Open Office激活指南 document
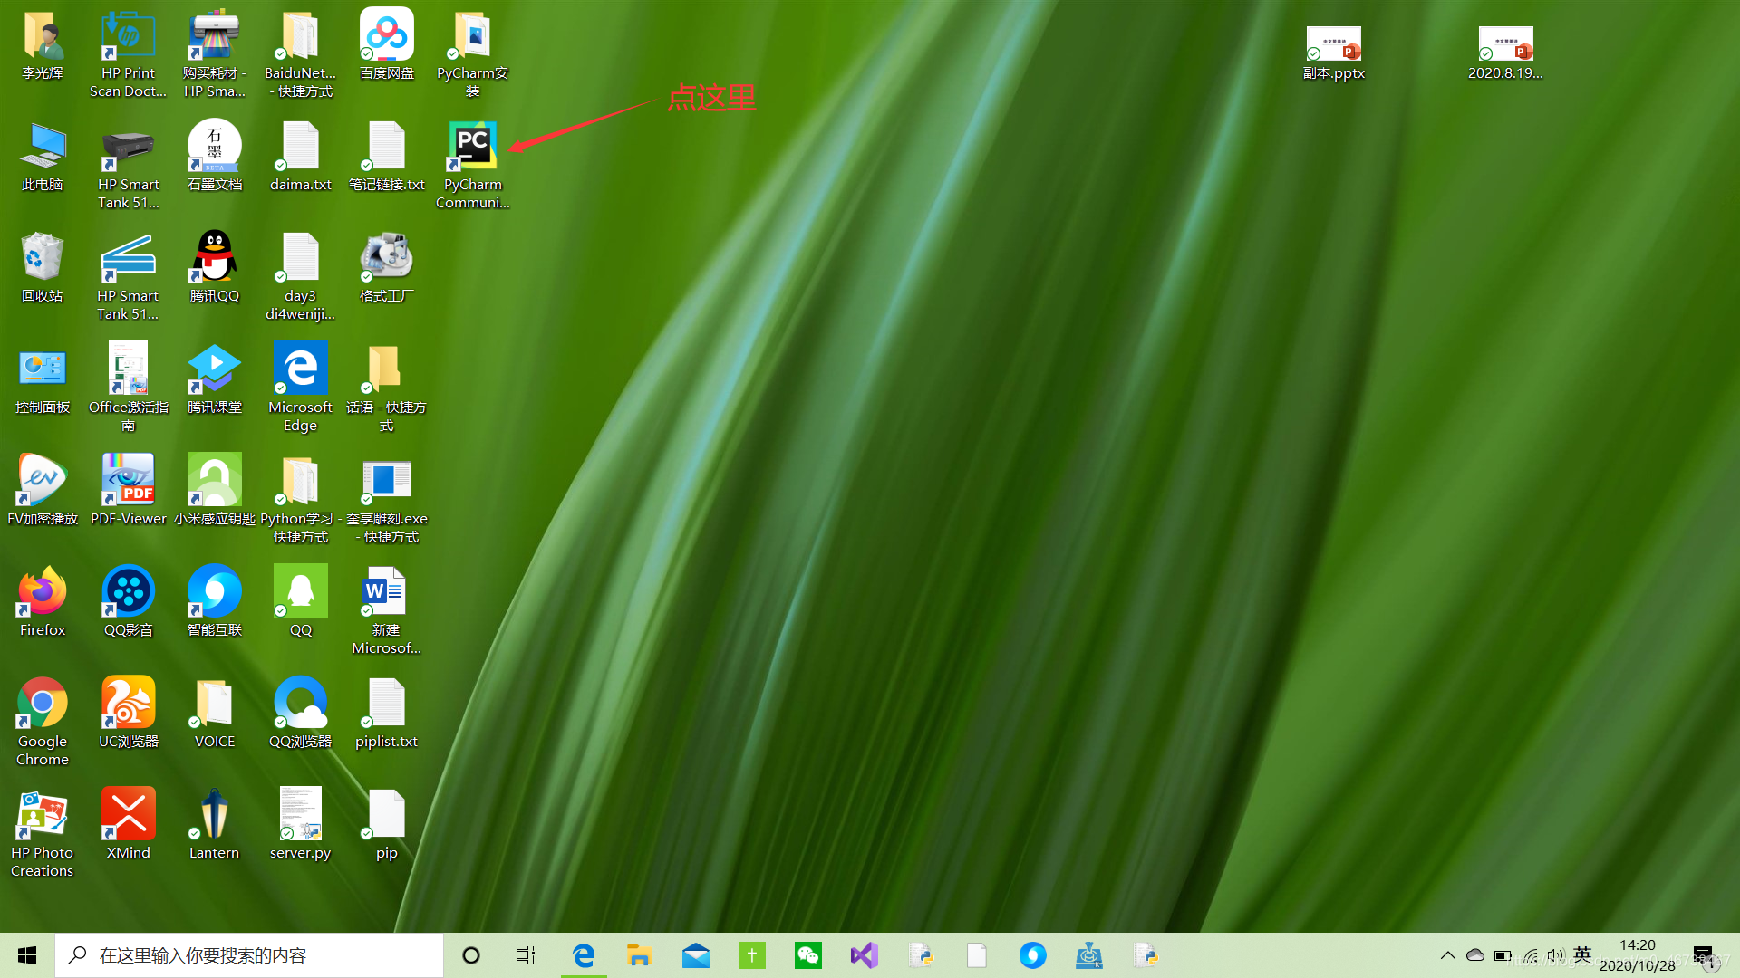The image size is (1740, 978). point(128,387)
